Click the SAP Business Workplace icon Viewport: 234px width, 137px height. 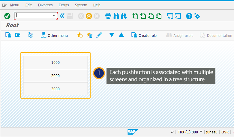(x=31, y=35)
